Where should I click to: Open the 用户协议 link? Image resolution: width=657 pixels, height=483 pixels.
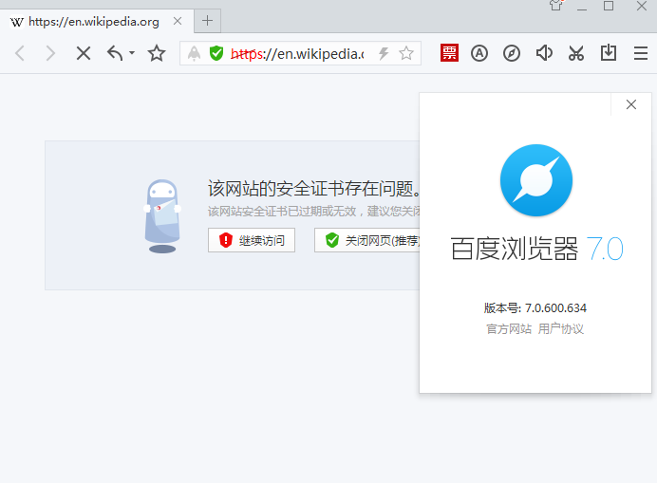click(x=560, y=329)
